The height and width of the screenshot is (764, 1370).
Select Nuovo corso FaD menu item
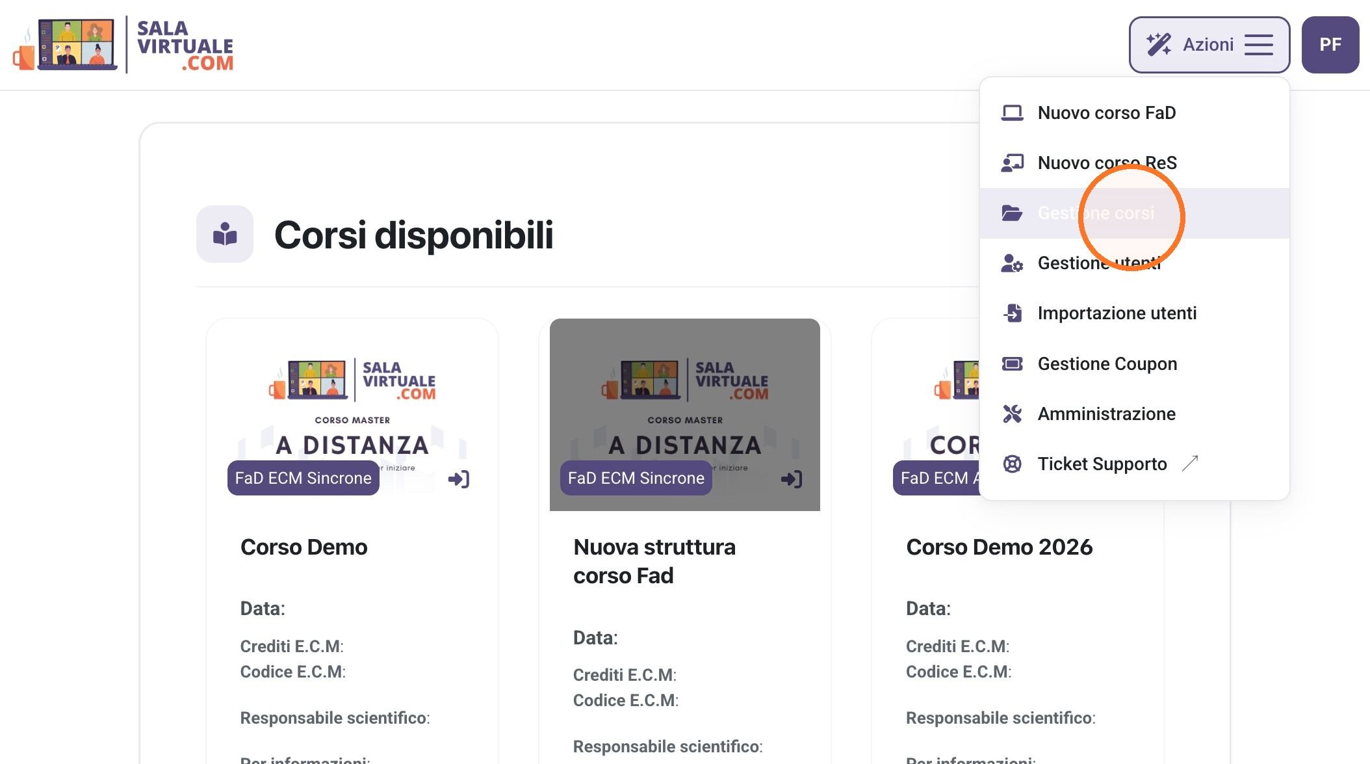click(1134, 113)
